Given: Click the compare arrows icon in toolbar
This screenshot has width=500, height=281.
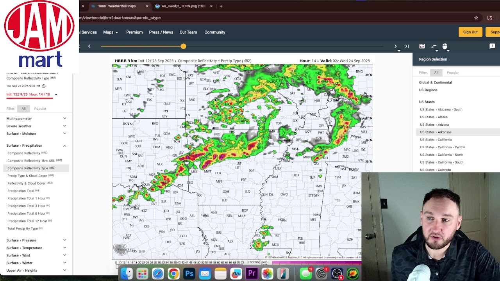Looking at the screenshot, I should [x=433, y=46].
